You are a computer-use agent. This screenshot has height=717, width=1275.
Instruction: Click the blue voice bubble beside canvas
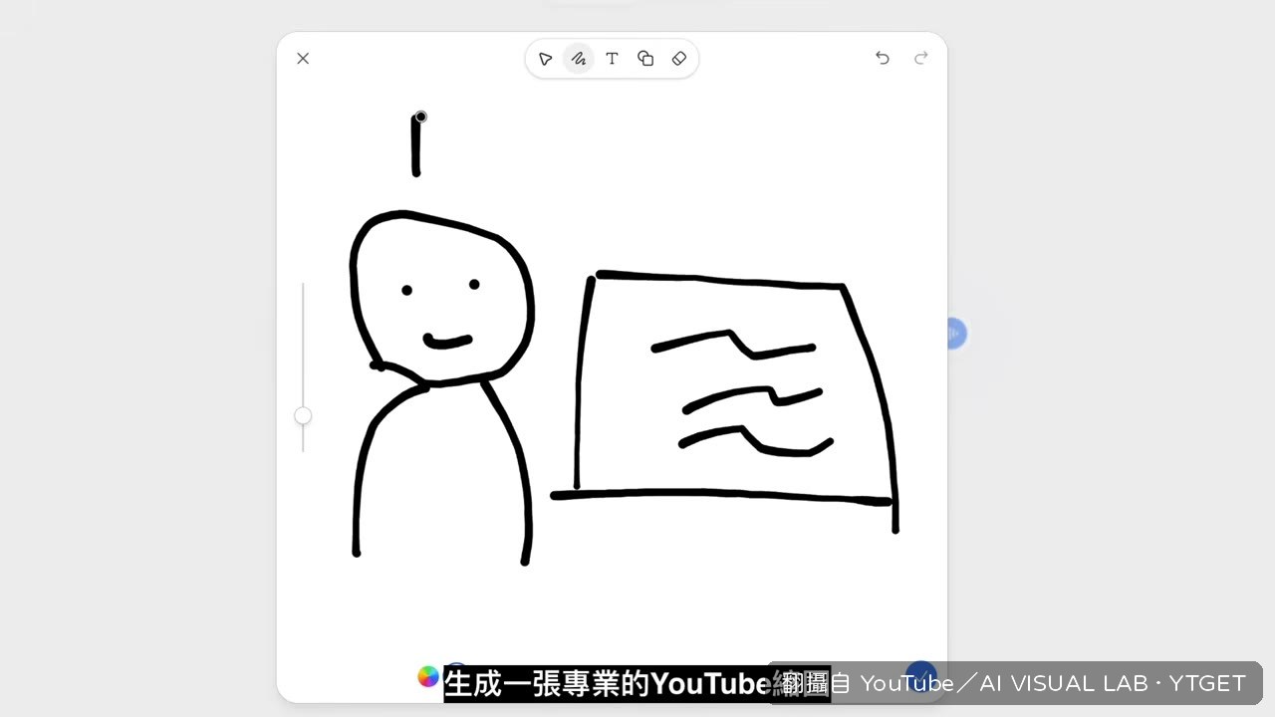[x=955, y=334]
